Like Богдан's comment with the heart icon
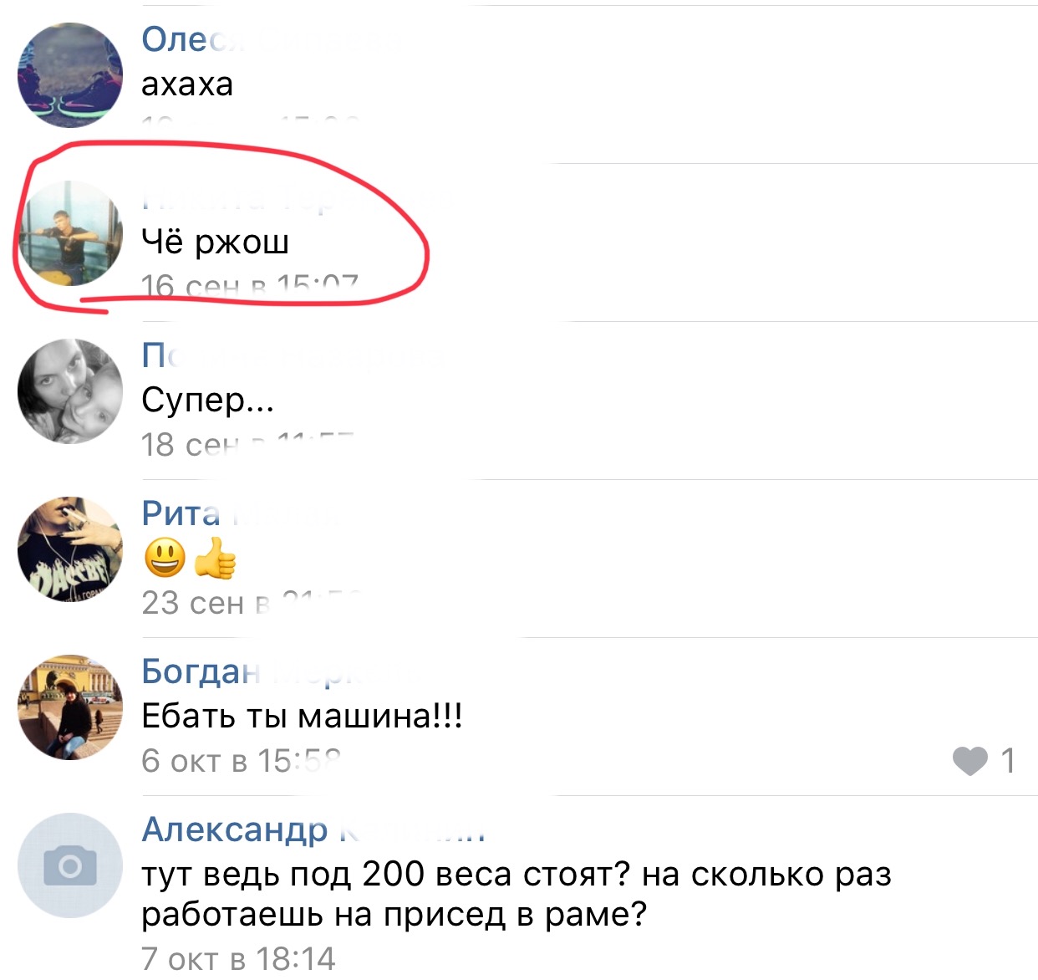Screen dimensions: 1038x980 [x=969, y=761]
